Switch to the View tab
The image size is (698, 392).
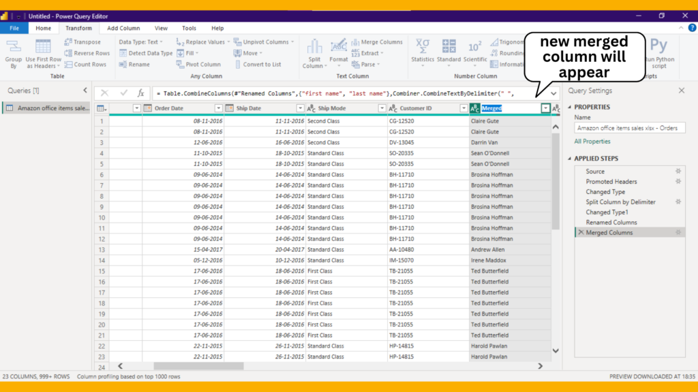pyautogui.click(x=161, y=28)
